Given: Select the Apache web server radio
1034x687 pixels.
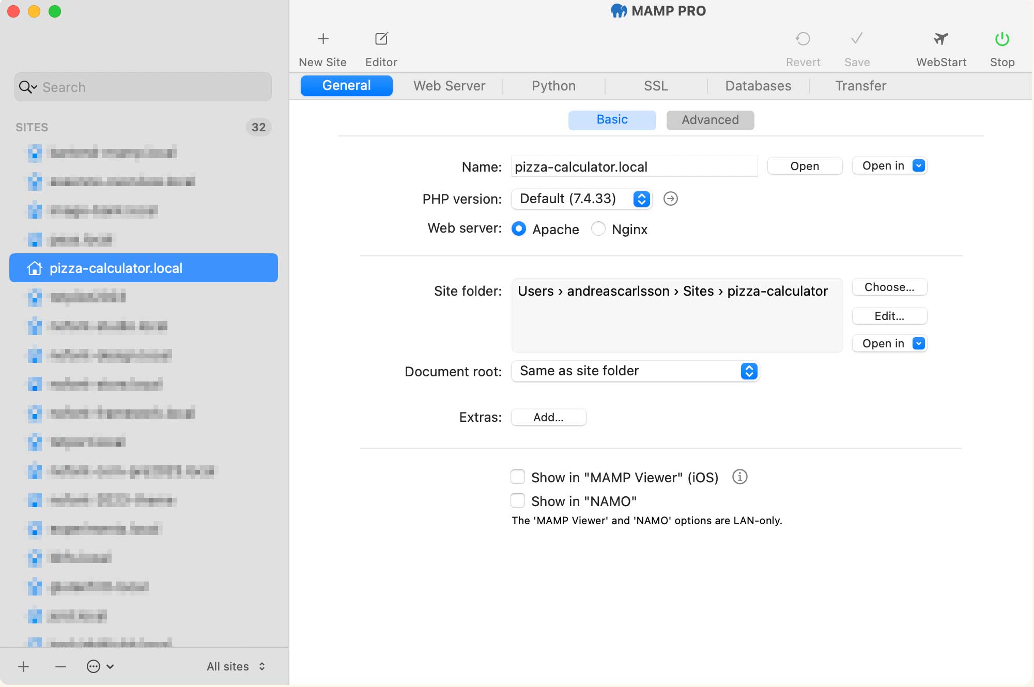Looking at the screenshot, I should 519,228.
